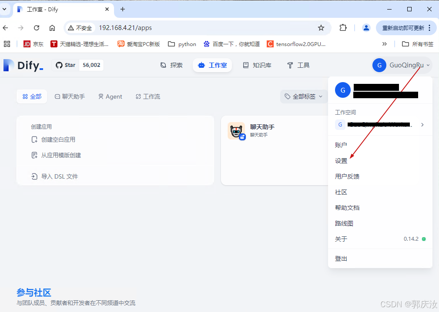
Task: Switch to the 全部 (All) apps tab
Action: pyautogui.click(x=31, y=96)
